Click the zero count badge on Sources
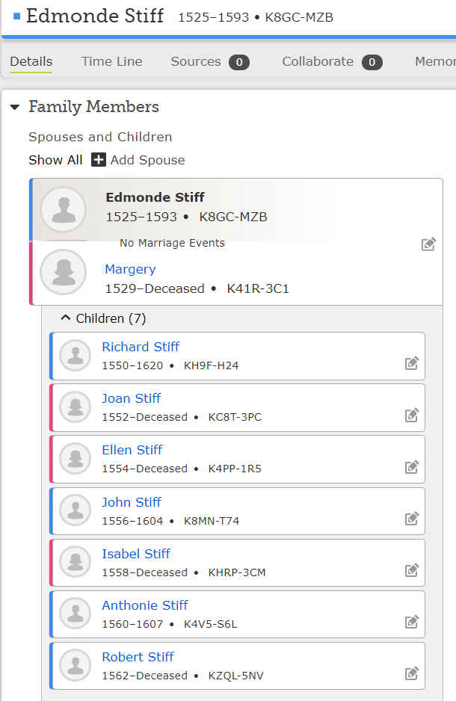The height and width of the screenshot is (701, 456). [239, 63]
